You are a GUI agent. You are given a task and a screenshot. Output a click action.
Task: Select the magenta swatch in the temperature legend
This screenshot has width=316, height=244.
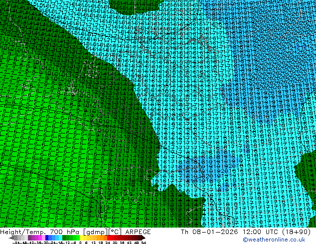coord(40,238)
